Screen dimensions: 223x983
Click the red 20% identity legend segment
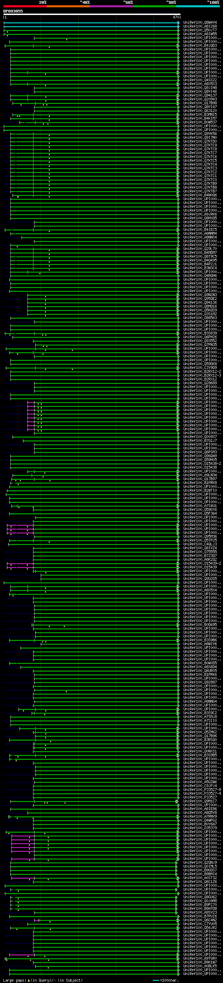coord(25,6)
